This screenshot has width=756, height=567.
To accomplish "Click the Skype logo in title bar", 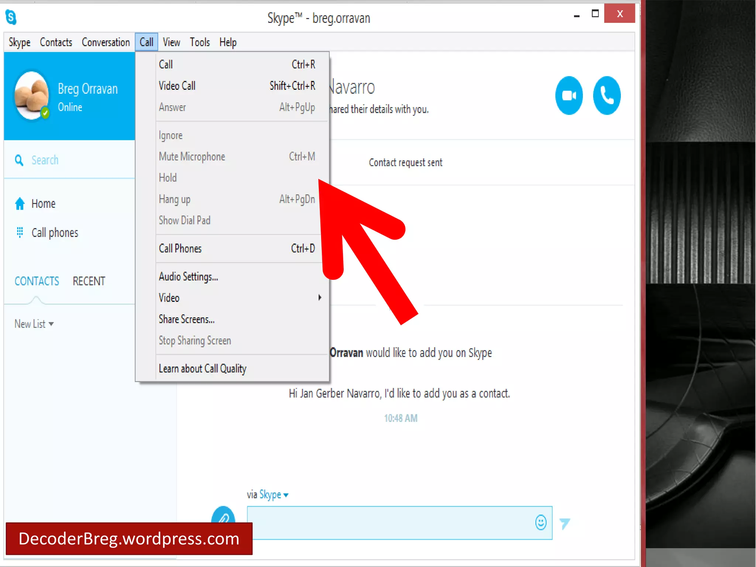I will (11, 17).
